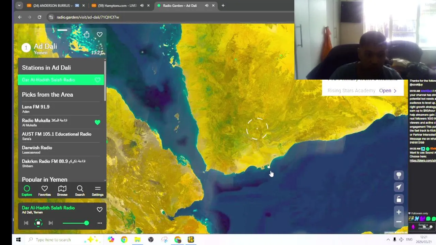436x245 pixels.
Task: Zoom in on the map
Action: pyautogui.click(x=399, y=212)
